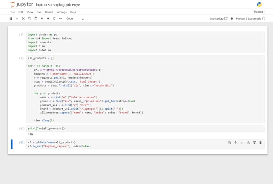
Task: Focus the imports code cell
Action: [x=145, y=42]
